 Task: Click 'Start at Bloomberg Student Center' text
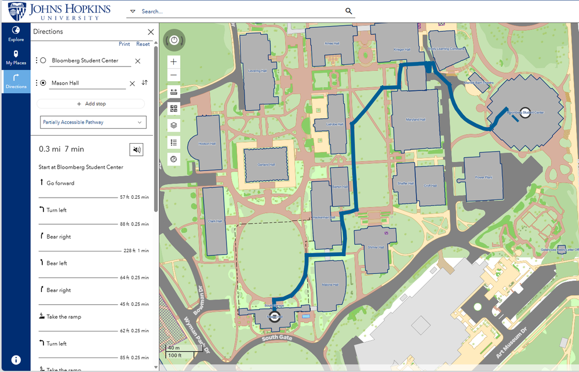click(81, 167)
